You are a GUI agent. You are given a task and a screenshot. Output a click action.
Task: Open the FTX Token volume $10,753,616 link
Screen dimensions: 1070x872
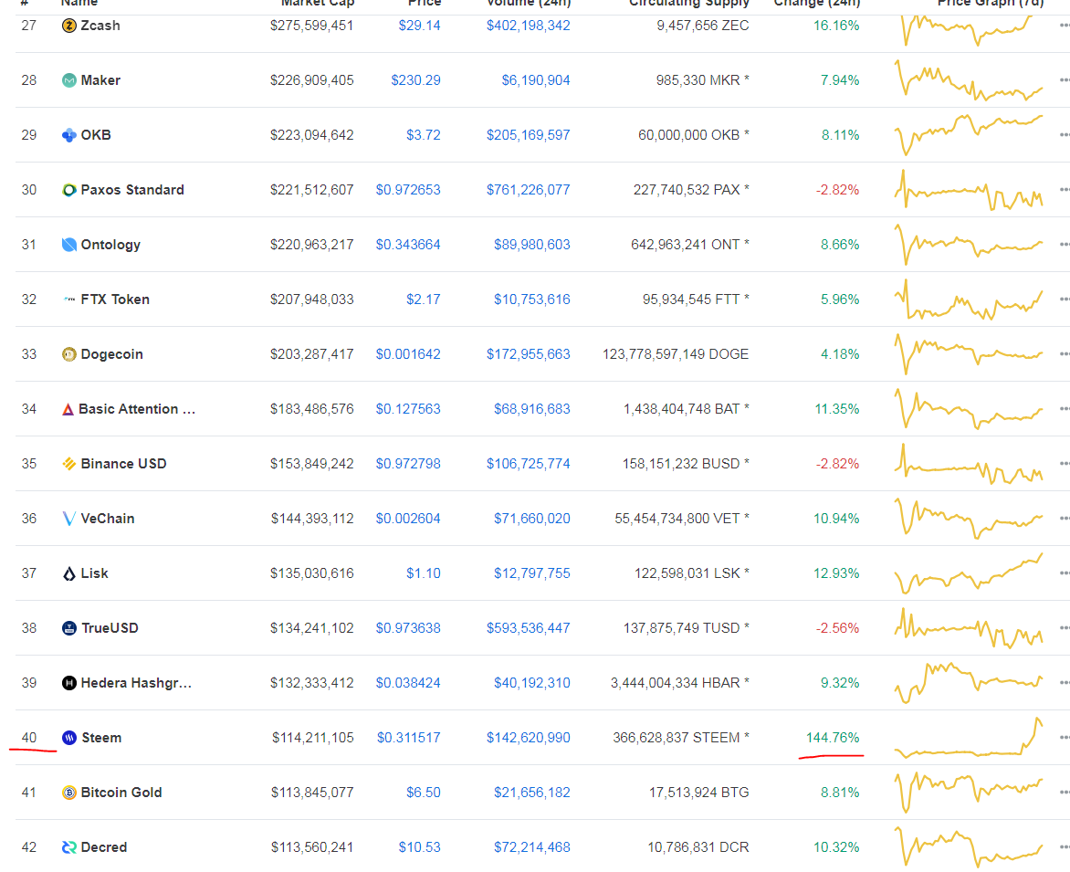[x=532, y=299]
